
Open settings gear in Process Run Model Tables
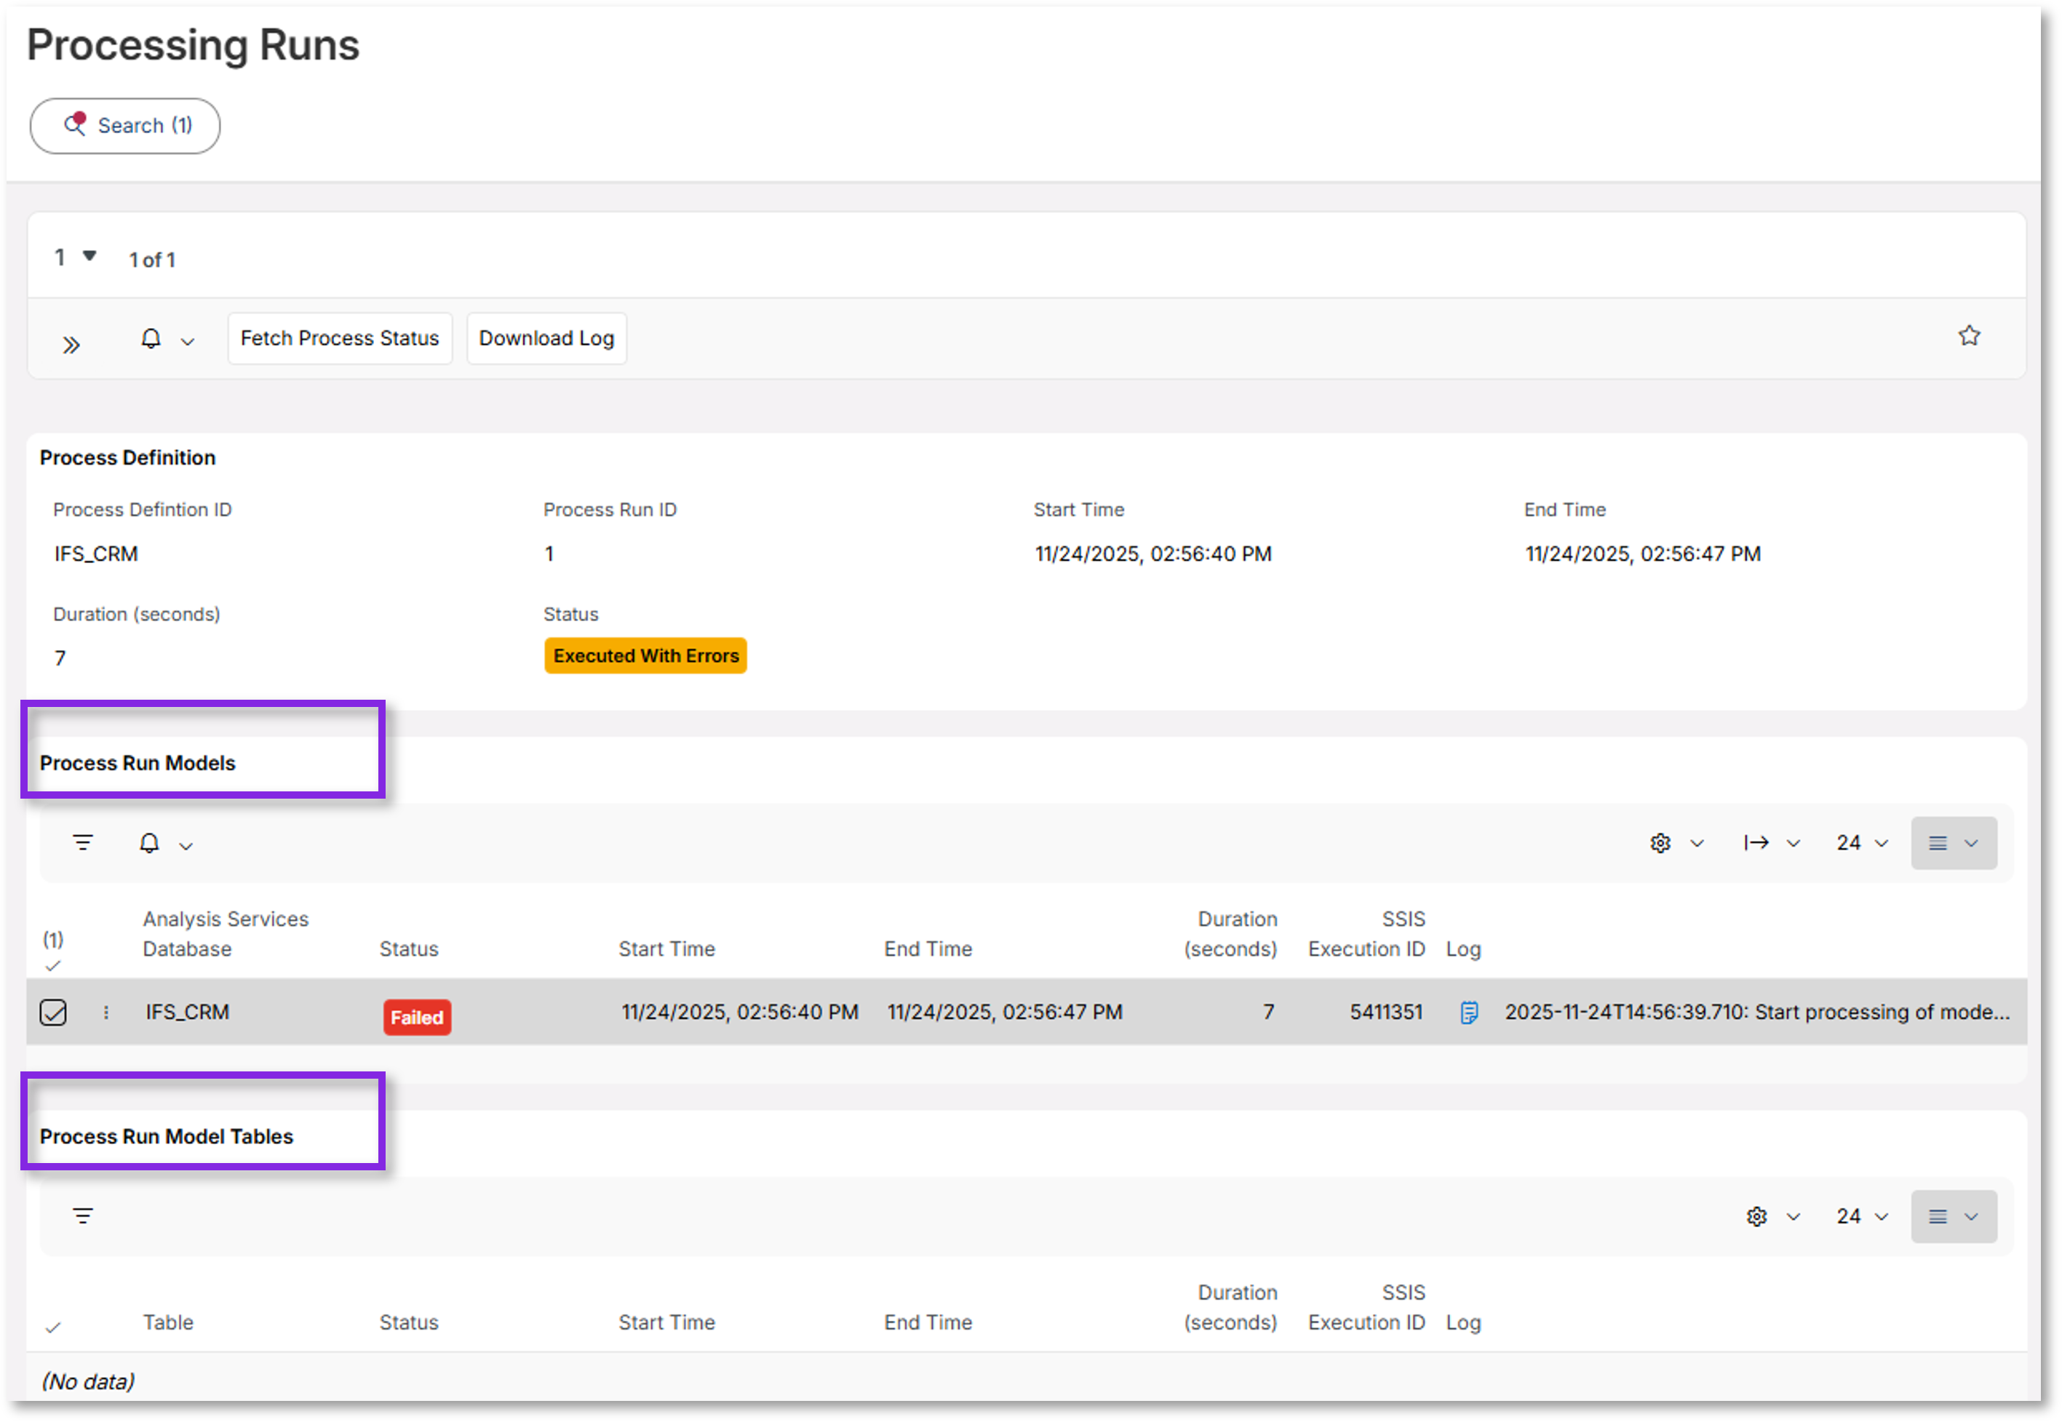pos(1756,1217)
